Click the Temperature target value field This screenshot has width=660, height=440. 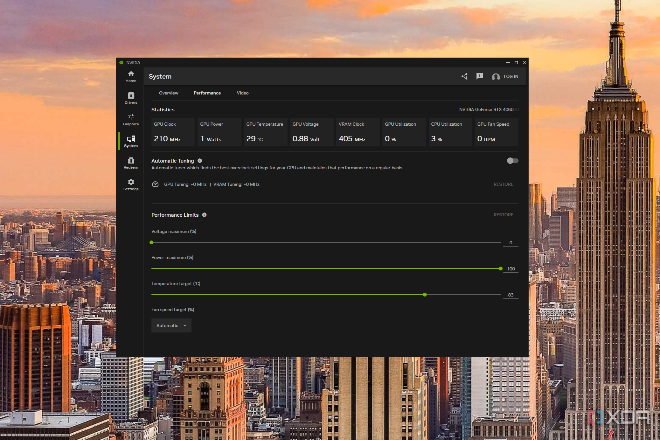click(x=511, y=295)
